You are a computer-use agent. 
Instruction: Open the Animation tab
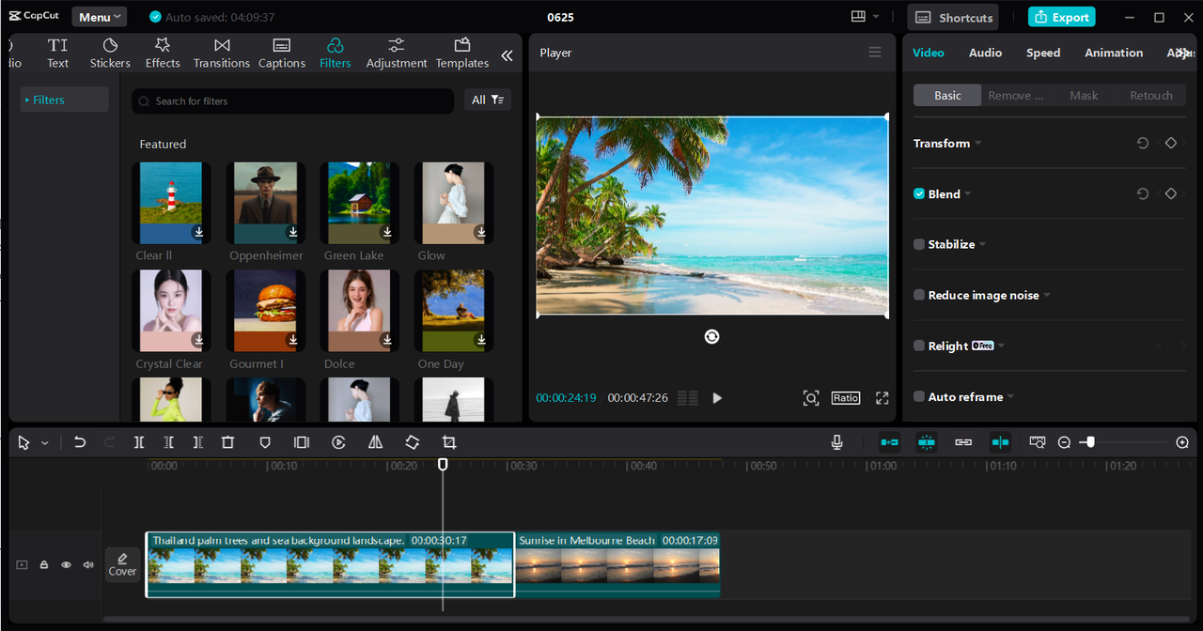pos(1114,53)
